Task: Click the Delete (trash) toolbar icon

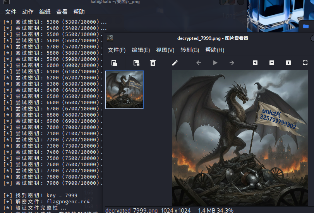Action: [x=153, y=63]
